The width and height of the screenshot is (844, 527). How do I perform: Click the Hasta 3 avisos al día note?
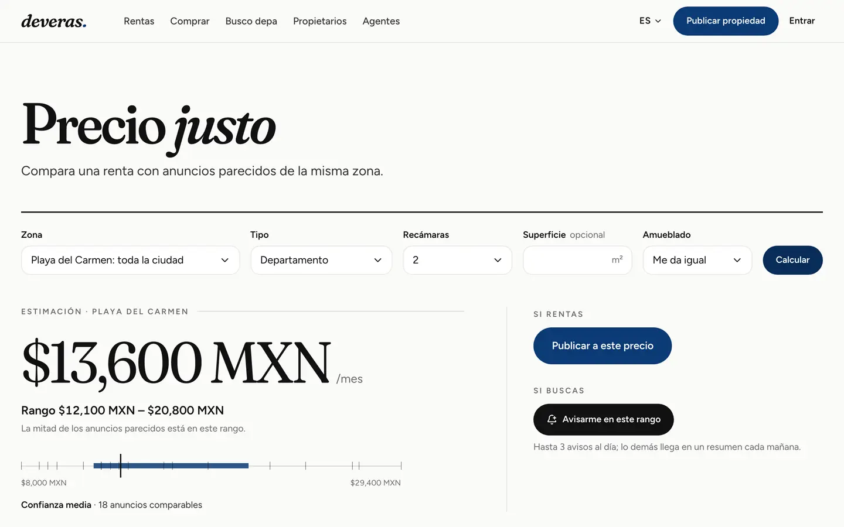(667, 447)
